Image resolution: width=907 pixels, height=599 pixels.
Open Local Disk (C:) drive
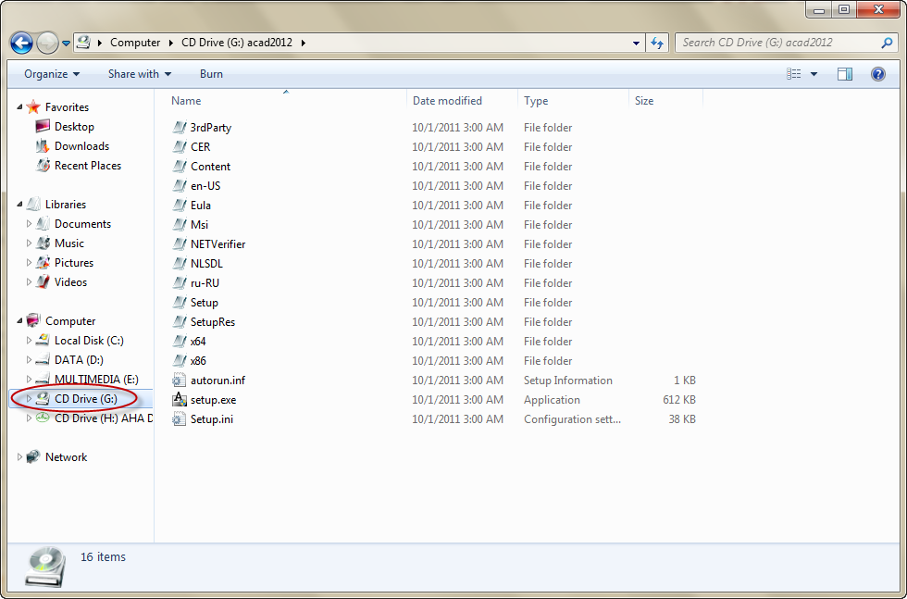[x=89, y=341]
